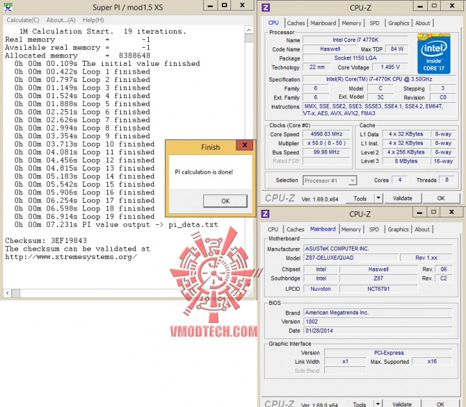The image size is (466, 407).
Task: Click Validate button in upper CPU-Z window
Action: pos(403,198)
